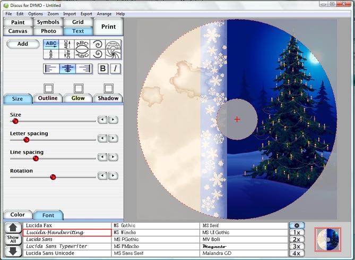This screenshot has height=260, width=355.
Task: Select vertical stacked letters layout icon
Action: click(51, 54)
